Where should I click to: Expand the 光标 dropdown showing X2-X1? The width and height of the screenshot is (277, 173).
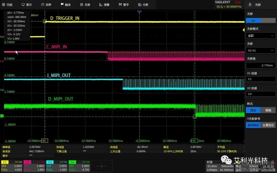[x=261, y=50]
